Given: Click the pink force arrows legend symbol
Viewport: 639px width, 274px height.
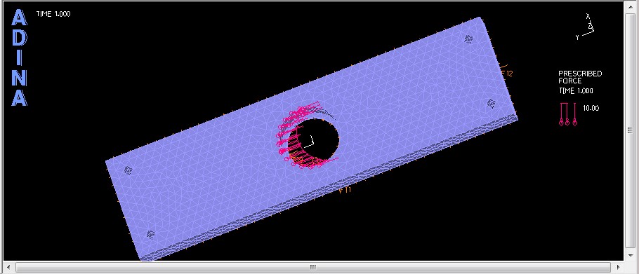Looking at the screenshot, I should click(568, 114).
